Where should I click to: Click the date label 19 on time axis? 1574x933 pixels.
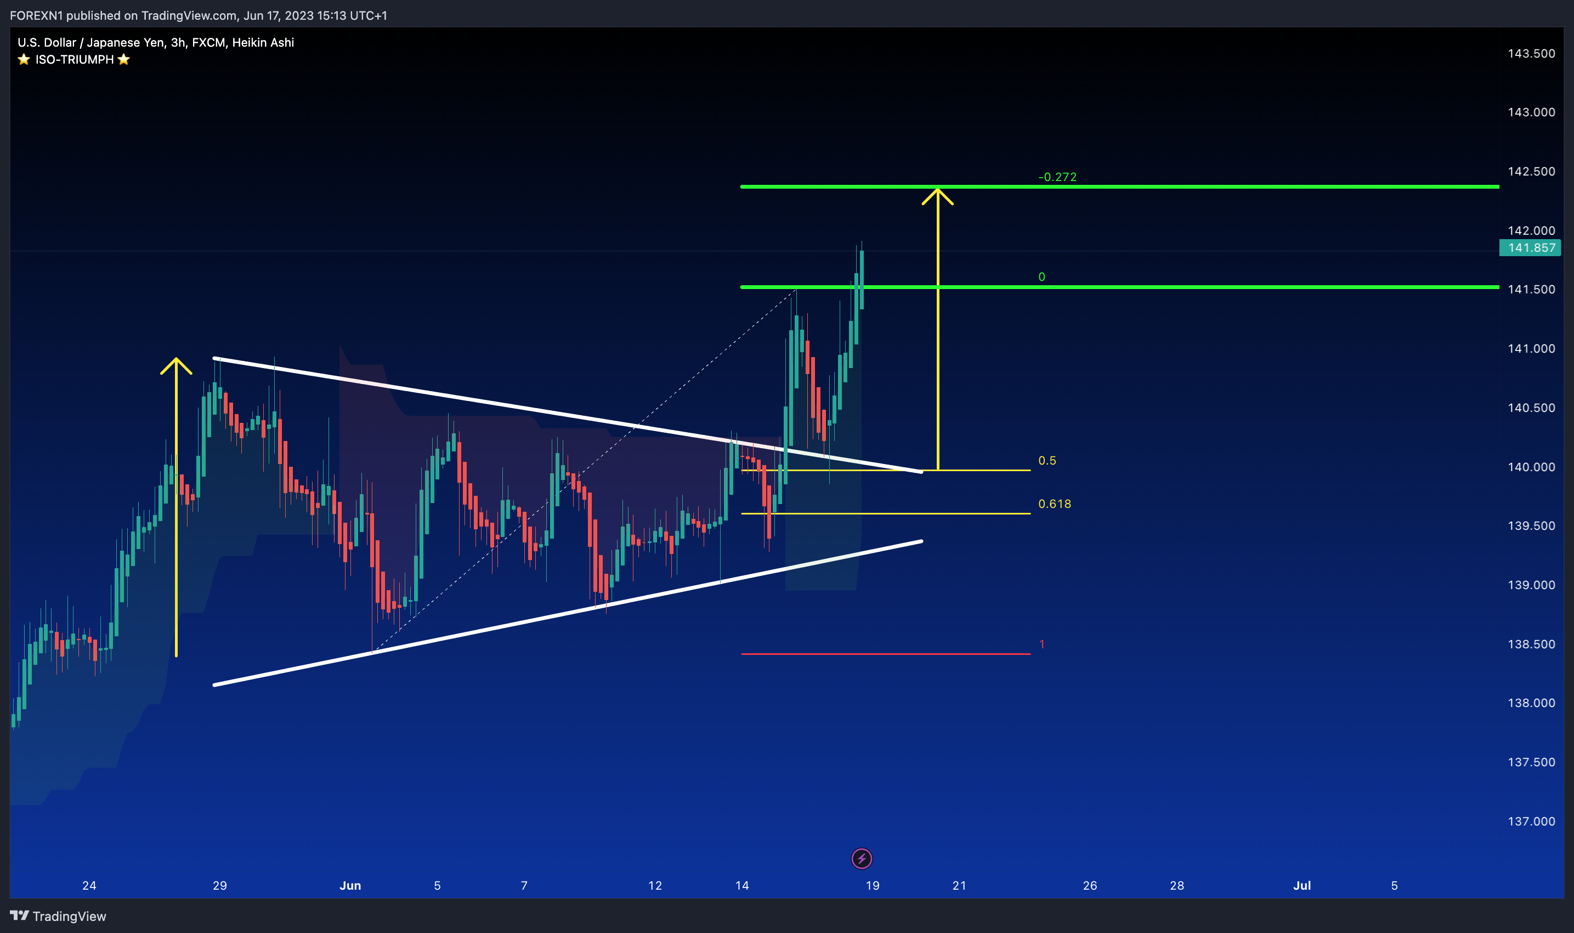click(873, 885)
